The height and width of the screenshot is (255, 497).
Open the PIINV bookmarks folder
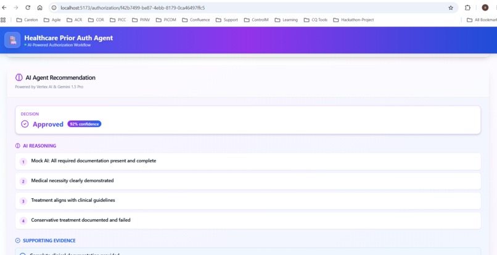pos(141,20)
